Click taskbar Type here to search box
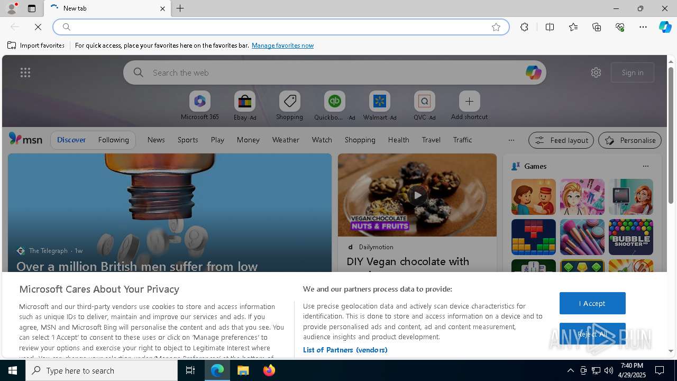The height and width of the screenshot is (381, 677). point(102,370)
